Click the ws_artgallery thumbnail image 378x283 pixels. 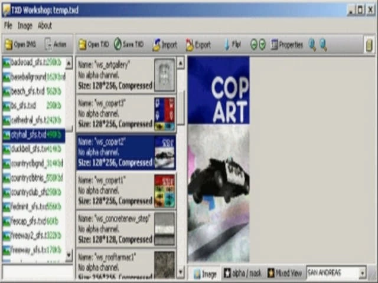[x=165, y=75]
